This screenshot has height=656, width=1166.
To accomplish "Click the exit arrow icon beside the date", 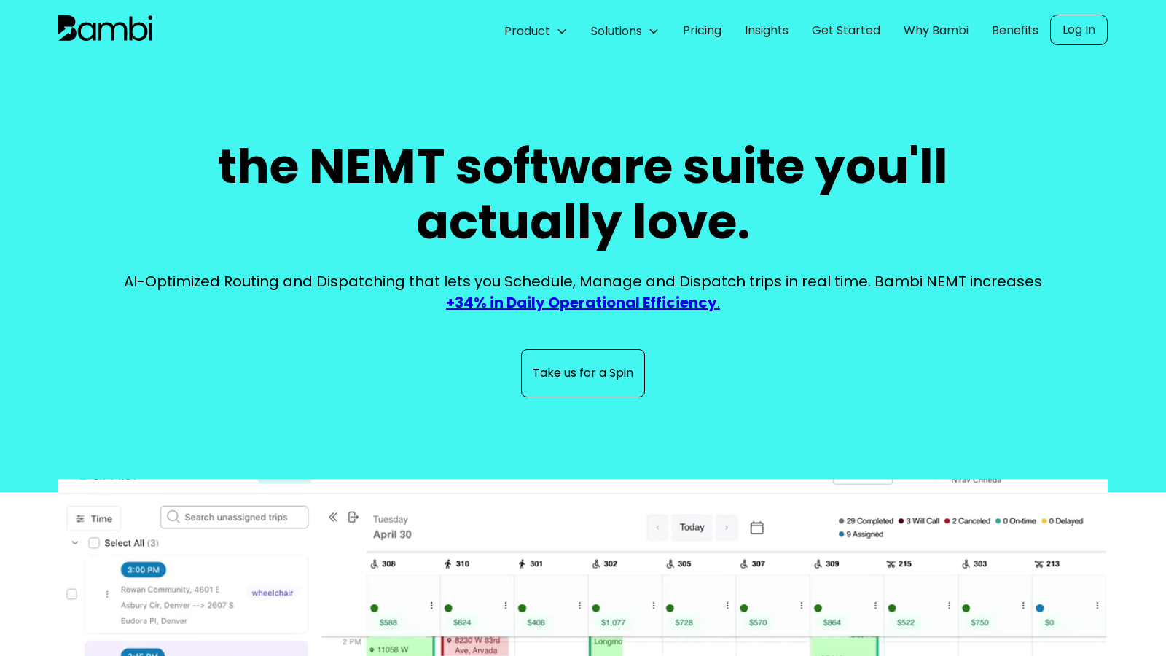I will [x=353, y=517].
